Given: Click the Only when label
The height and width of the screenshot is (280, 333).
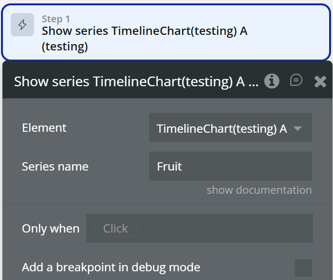Looking at the screenshot, I should pyautogui.click(x=50, y=228).
